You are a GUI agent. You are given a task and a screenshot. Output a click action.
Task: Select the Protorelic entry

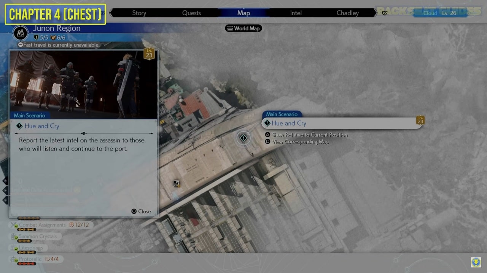(36, 259)
